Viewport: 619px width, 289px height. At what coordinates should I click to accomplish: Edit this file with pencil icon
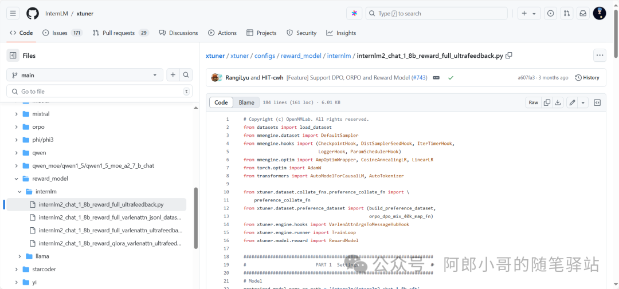coord(571,102)
